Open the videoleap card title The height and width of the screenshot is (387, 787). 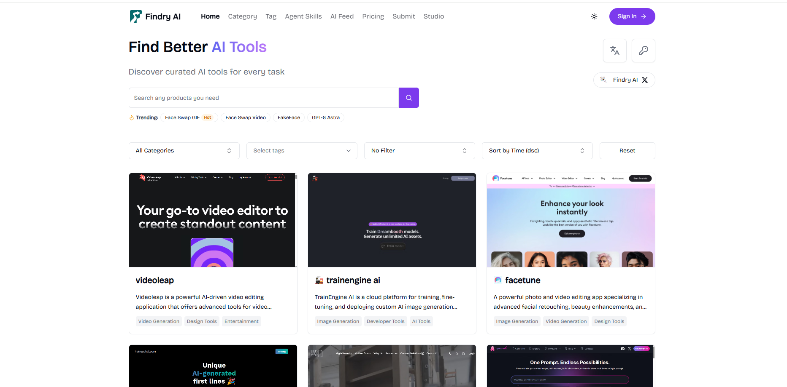[155, 280]
